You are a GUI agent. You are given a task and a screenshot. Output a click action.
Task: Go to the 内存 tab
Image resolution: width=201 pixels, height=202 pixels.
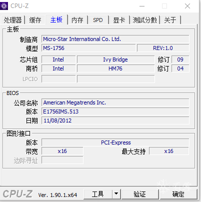pyautogui.click(x=77, y=20)
